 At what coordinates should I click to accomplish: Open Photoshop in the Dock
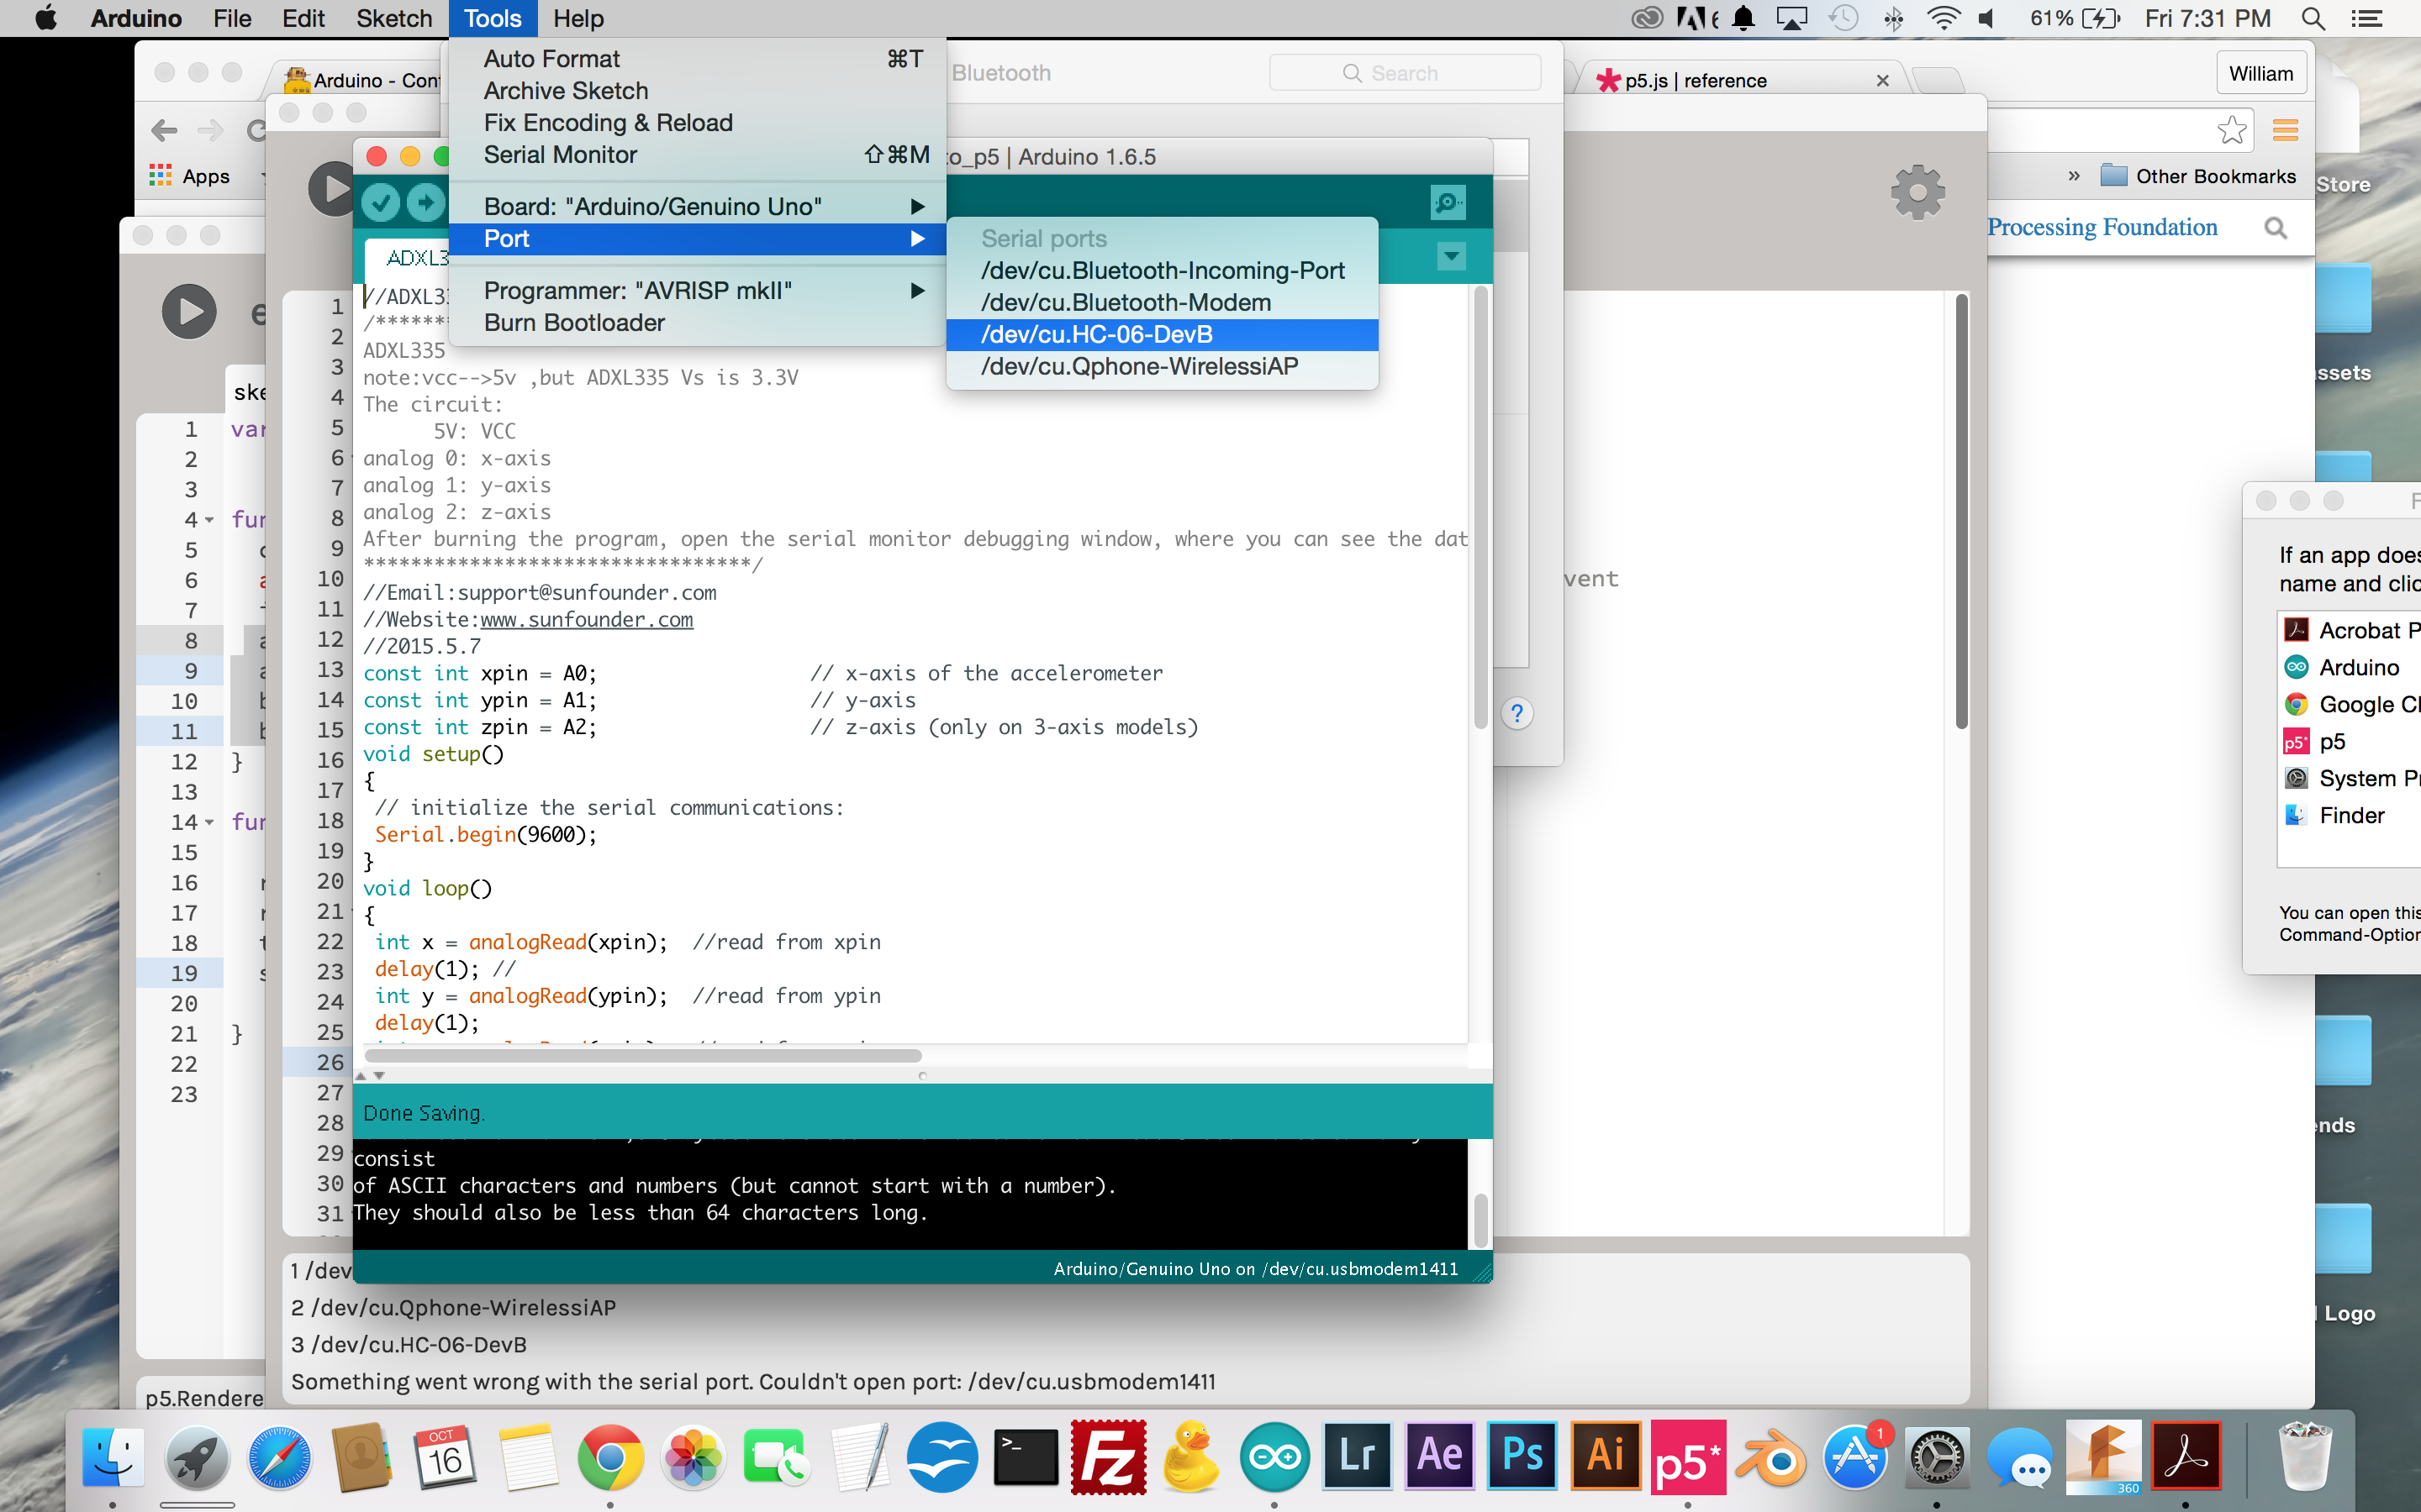(1522, 1456)
